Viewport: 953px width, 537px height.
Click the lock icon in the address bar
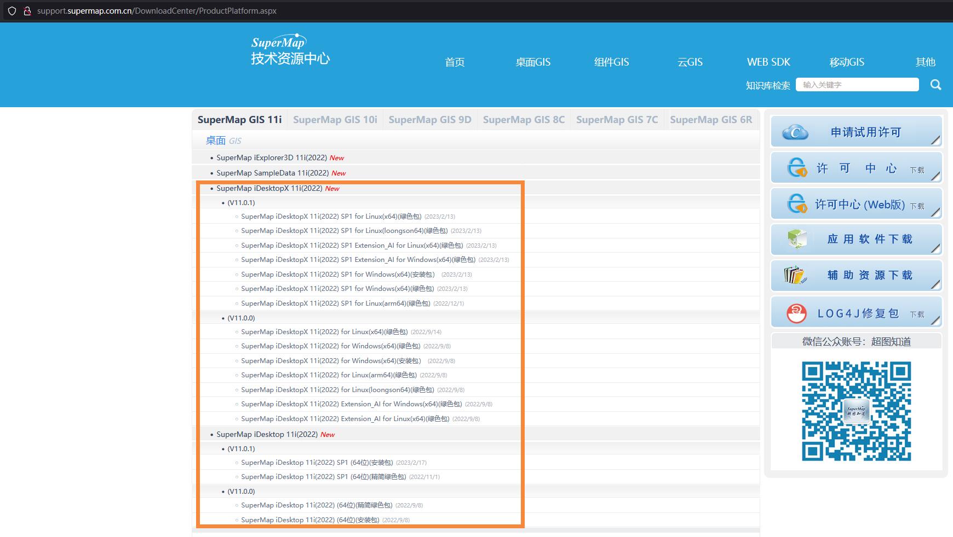[x=27, y=11]
